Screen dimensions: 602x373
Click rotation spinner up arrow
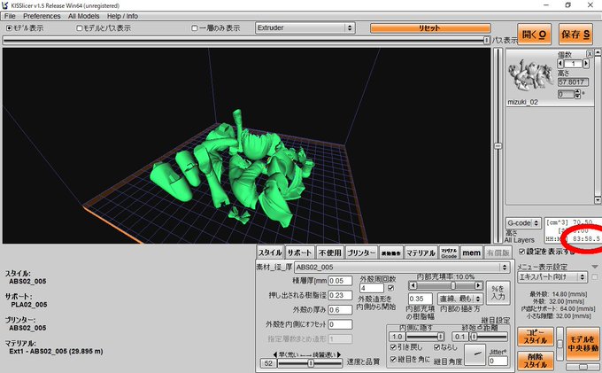pos(578,91)
